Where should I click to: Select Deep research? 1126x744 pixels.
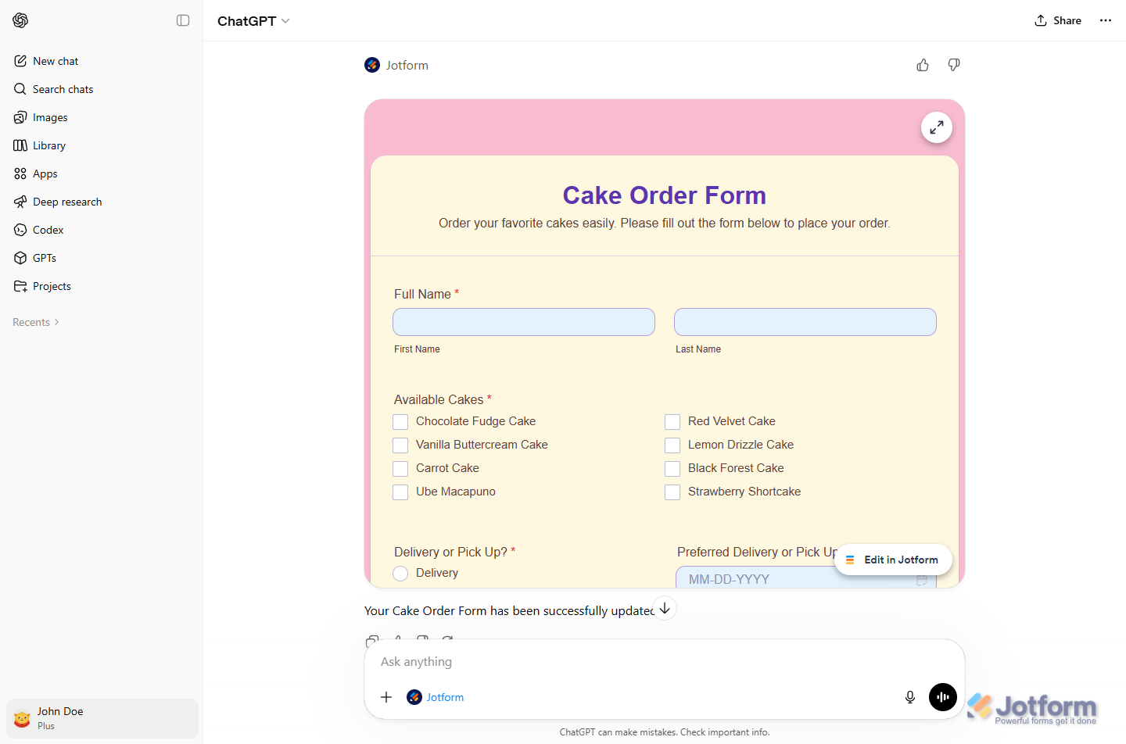(66, 201)
